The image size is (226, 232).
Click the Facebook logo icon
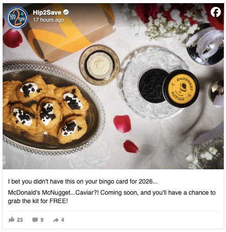pyautogui.click(x=216, y=12)
